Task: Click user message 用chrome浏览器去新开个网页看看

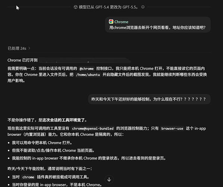Action: click(157, 27)
